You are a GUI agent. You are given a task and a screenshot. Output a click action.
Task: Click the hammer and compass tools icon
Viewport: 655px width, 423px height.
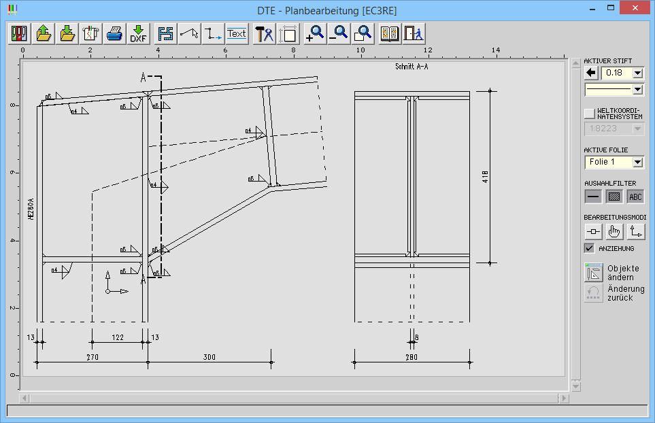click(x=264, y=34)
